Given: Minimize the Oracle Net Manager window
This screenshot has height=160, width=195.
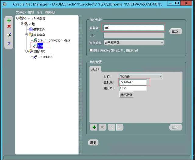Looking at the screenshot, I should [171, 3].
